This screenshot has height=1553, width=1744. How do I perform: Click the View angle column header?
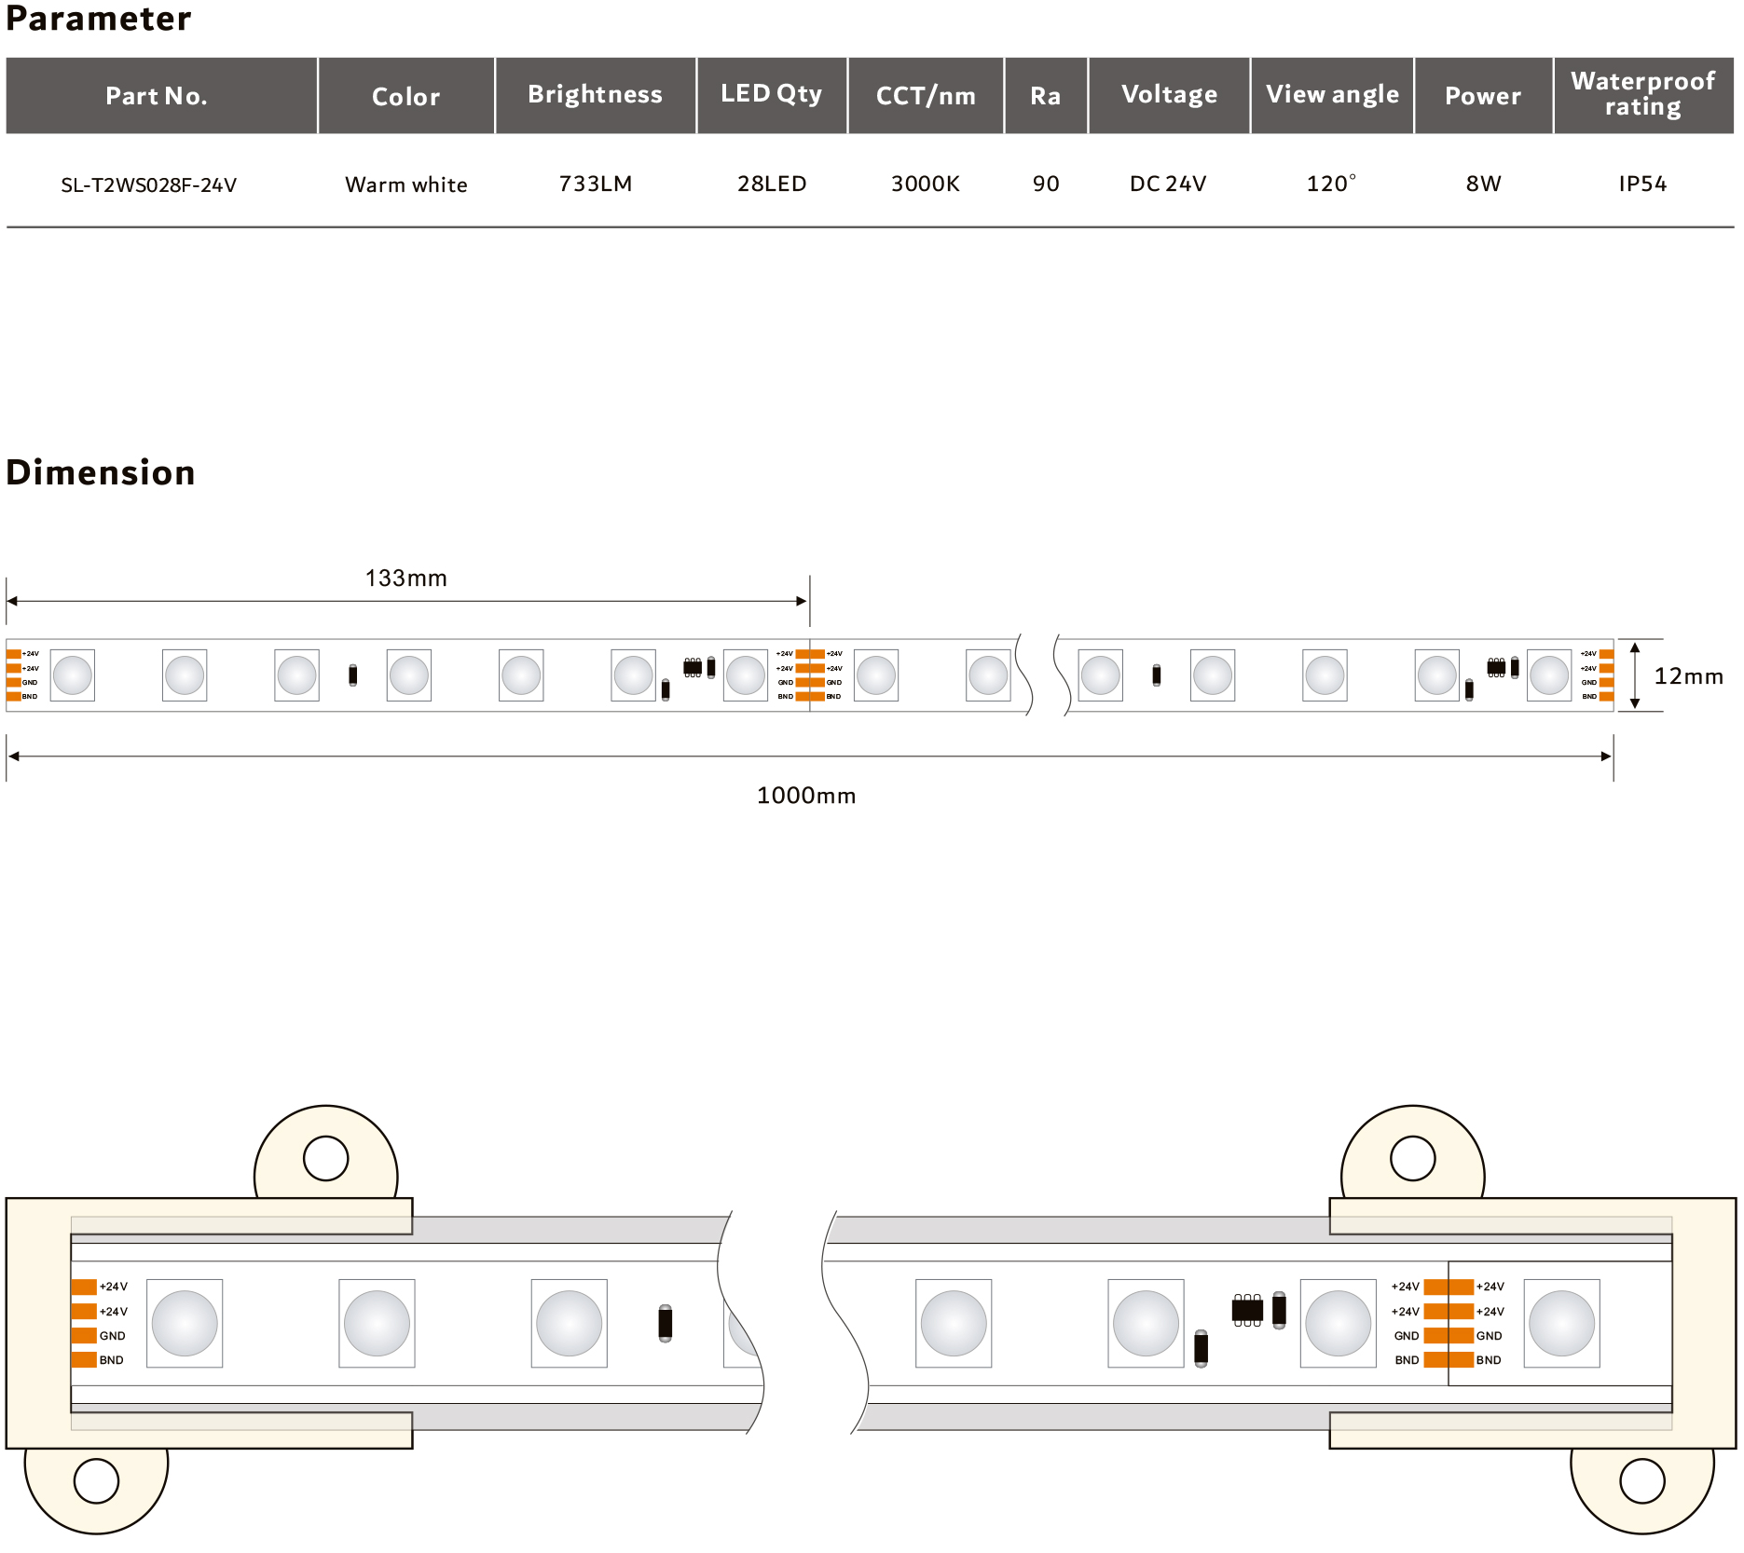pos(1332,95)
